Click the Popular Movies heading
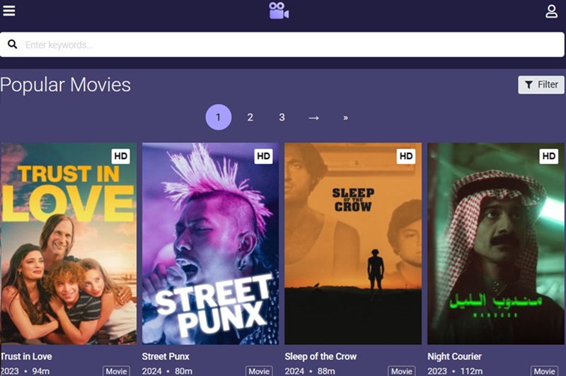 click(65, 85)
